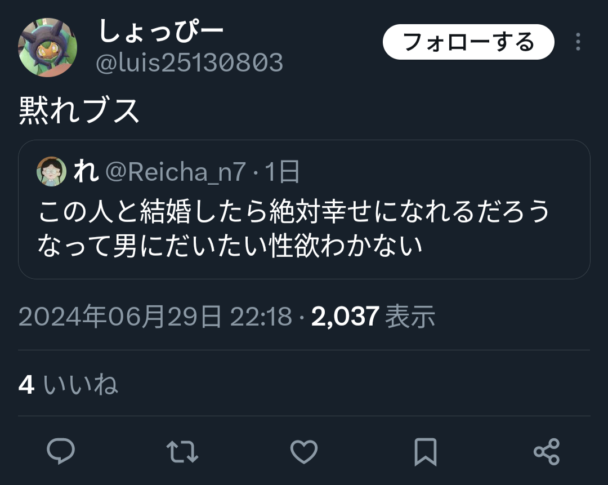
Task: Like the tweet with heart icon
Action: [x=304, y=452]
